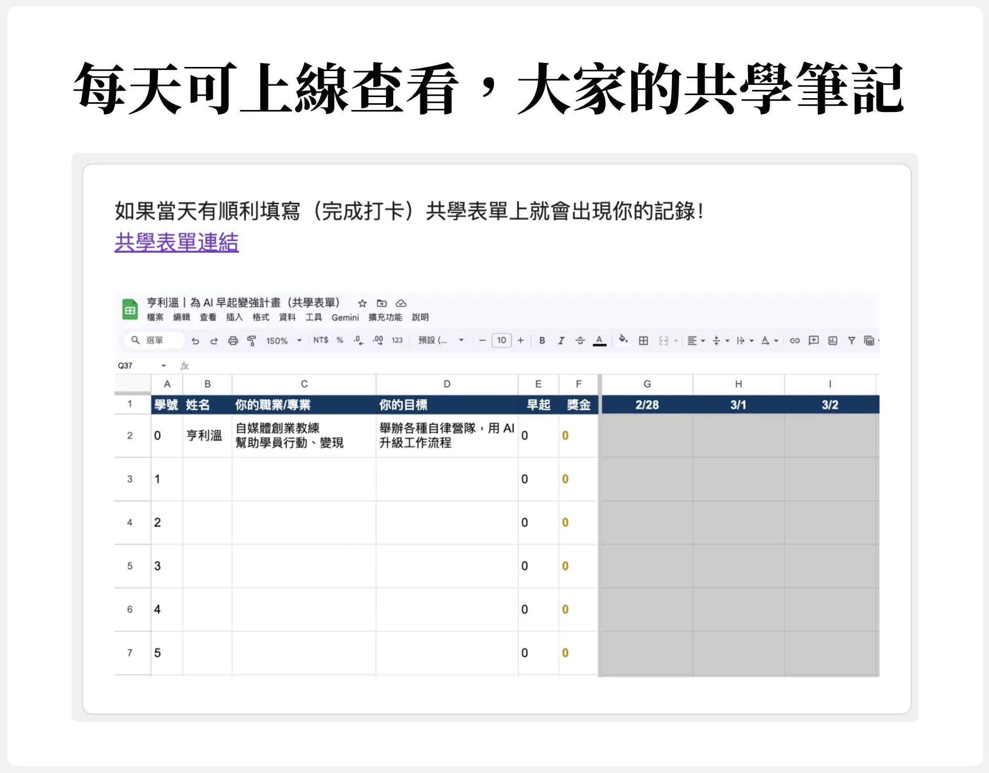Insert a link using the toolbar
This screenshot has width=989, height=773.
click(x=794, y=340)
